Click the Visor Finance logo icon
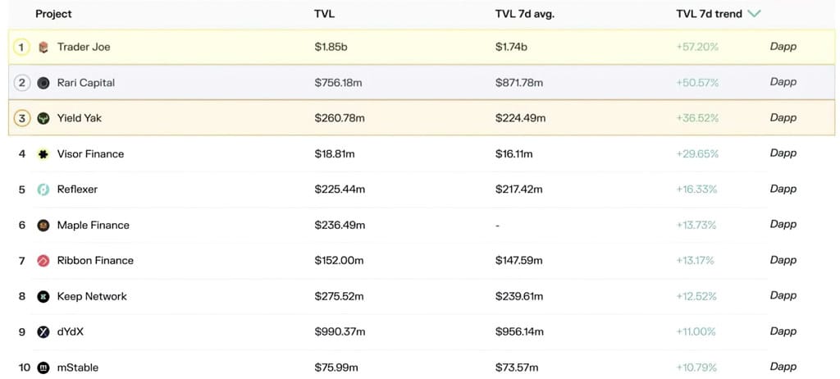The height and width of the screenshot is (379, 840). coord(43,154)
